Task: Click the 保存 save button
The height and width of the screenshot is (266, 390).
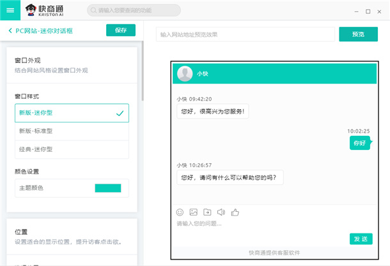Action: coord(121,31)
